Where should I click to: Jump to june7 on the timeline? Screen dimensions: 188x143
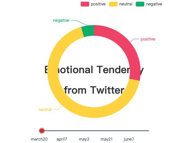pos(129,139)
